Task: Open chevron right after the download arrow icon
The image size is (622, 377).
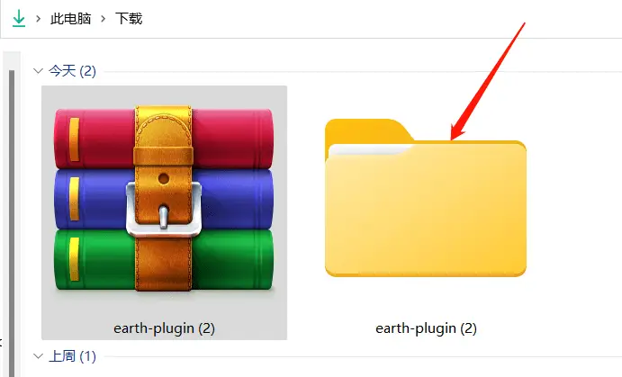Action: (39, 19)
